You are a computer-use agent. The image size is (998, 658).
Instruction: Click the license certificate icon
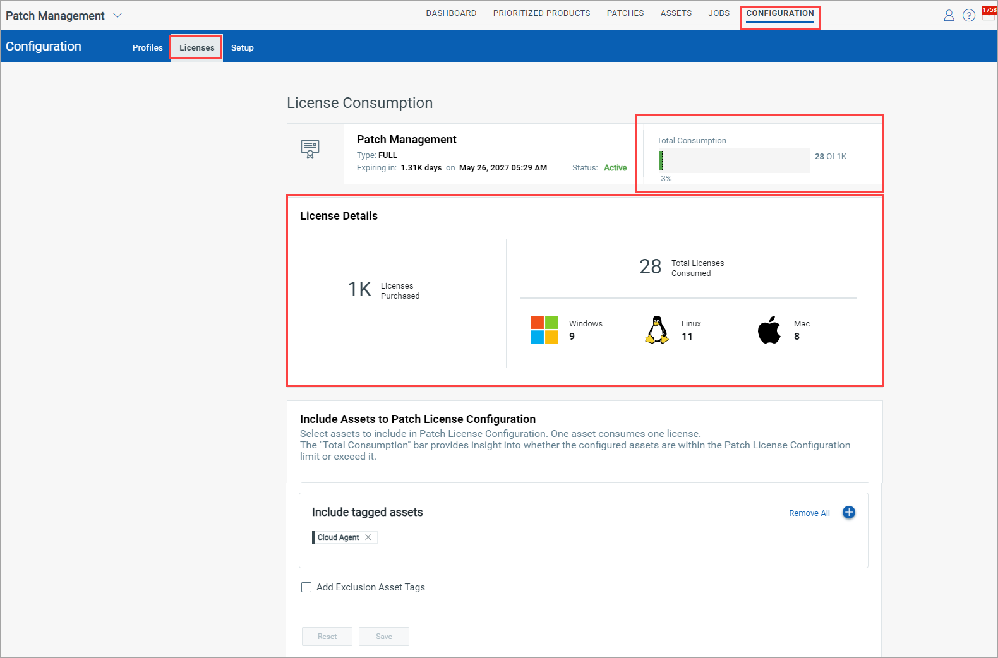310,148
